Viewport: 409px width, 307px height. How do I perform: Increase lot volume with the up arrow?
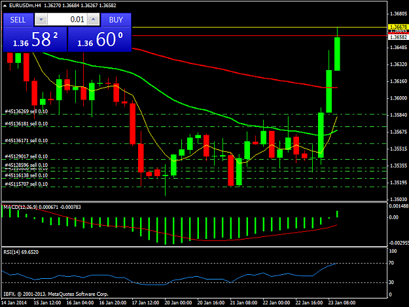[94, 20]
